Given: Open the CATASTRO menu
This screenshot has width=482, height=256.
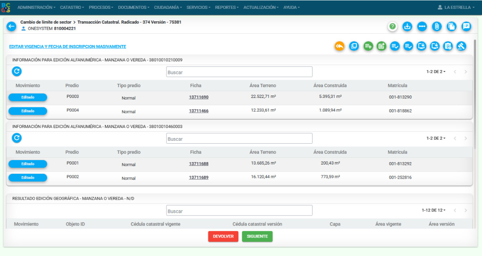Looking at the screenshot, I should click(72, 7).
